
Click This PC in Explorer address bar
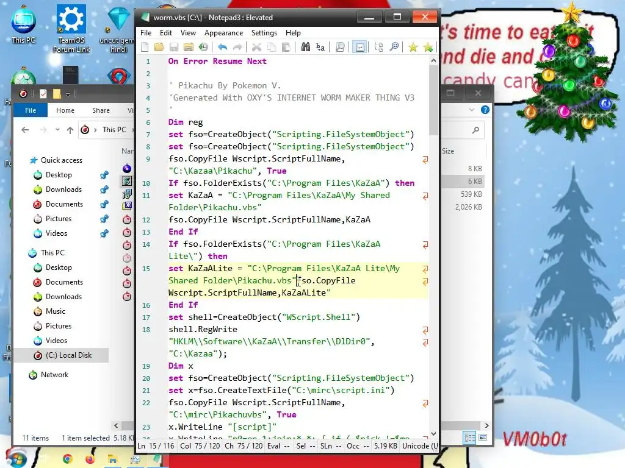click(114, 130)
